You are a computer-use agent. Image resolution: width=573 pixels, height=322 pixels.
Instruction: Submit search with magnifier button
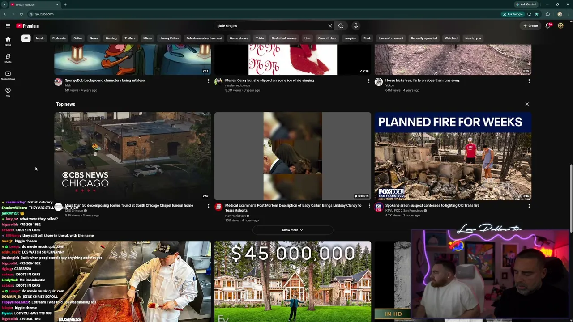(x=341, y=26)
